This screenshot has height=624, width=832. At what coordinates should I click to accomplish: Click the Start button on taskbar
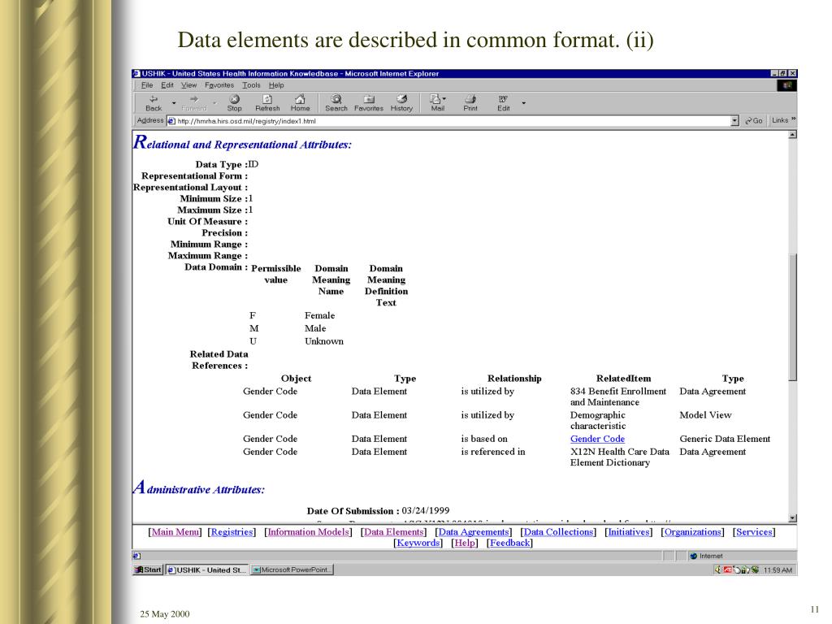pyautogui.click(x=148, y=570)
